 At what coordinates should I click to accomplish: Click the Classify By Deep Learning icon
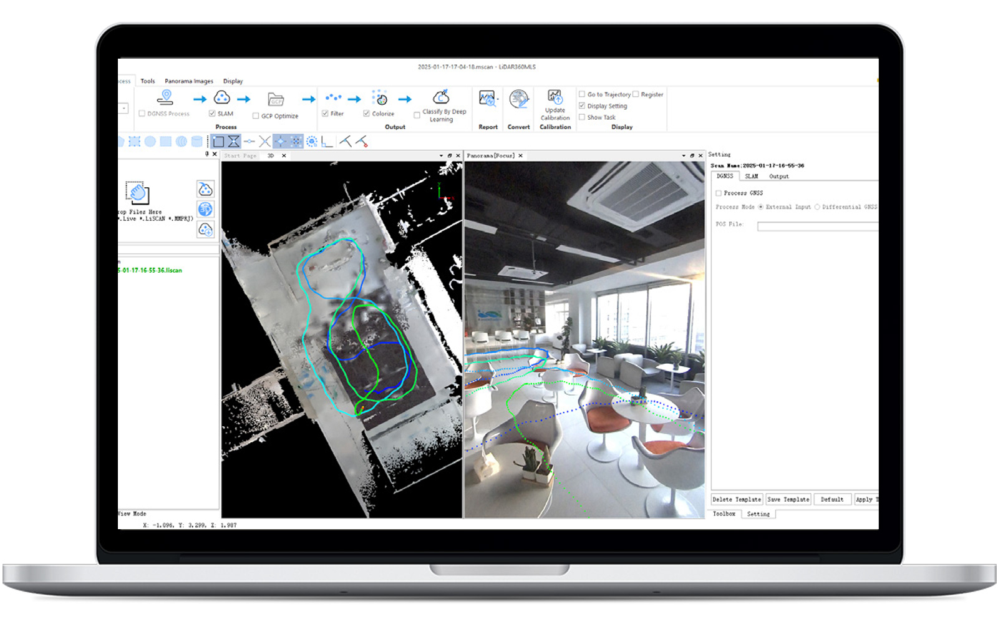tap(441, 97)
